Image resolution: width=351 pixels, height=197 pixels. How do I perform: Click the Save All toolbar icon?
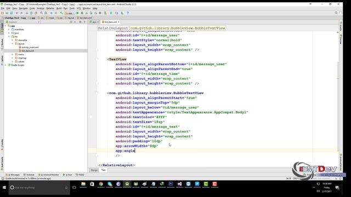[7, 13]
